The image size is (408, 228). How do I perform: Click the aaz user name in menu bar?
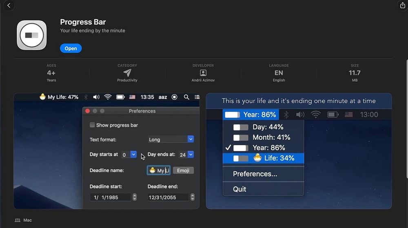(163, 97)
